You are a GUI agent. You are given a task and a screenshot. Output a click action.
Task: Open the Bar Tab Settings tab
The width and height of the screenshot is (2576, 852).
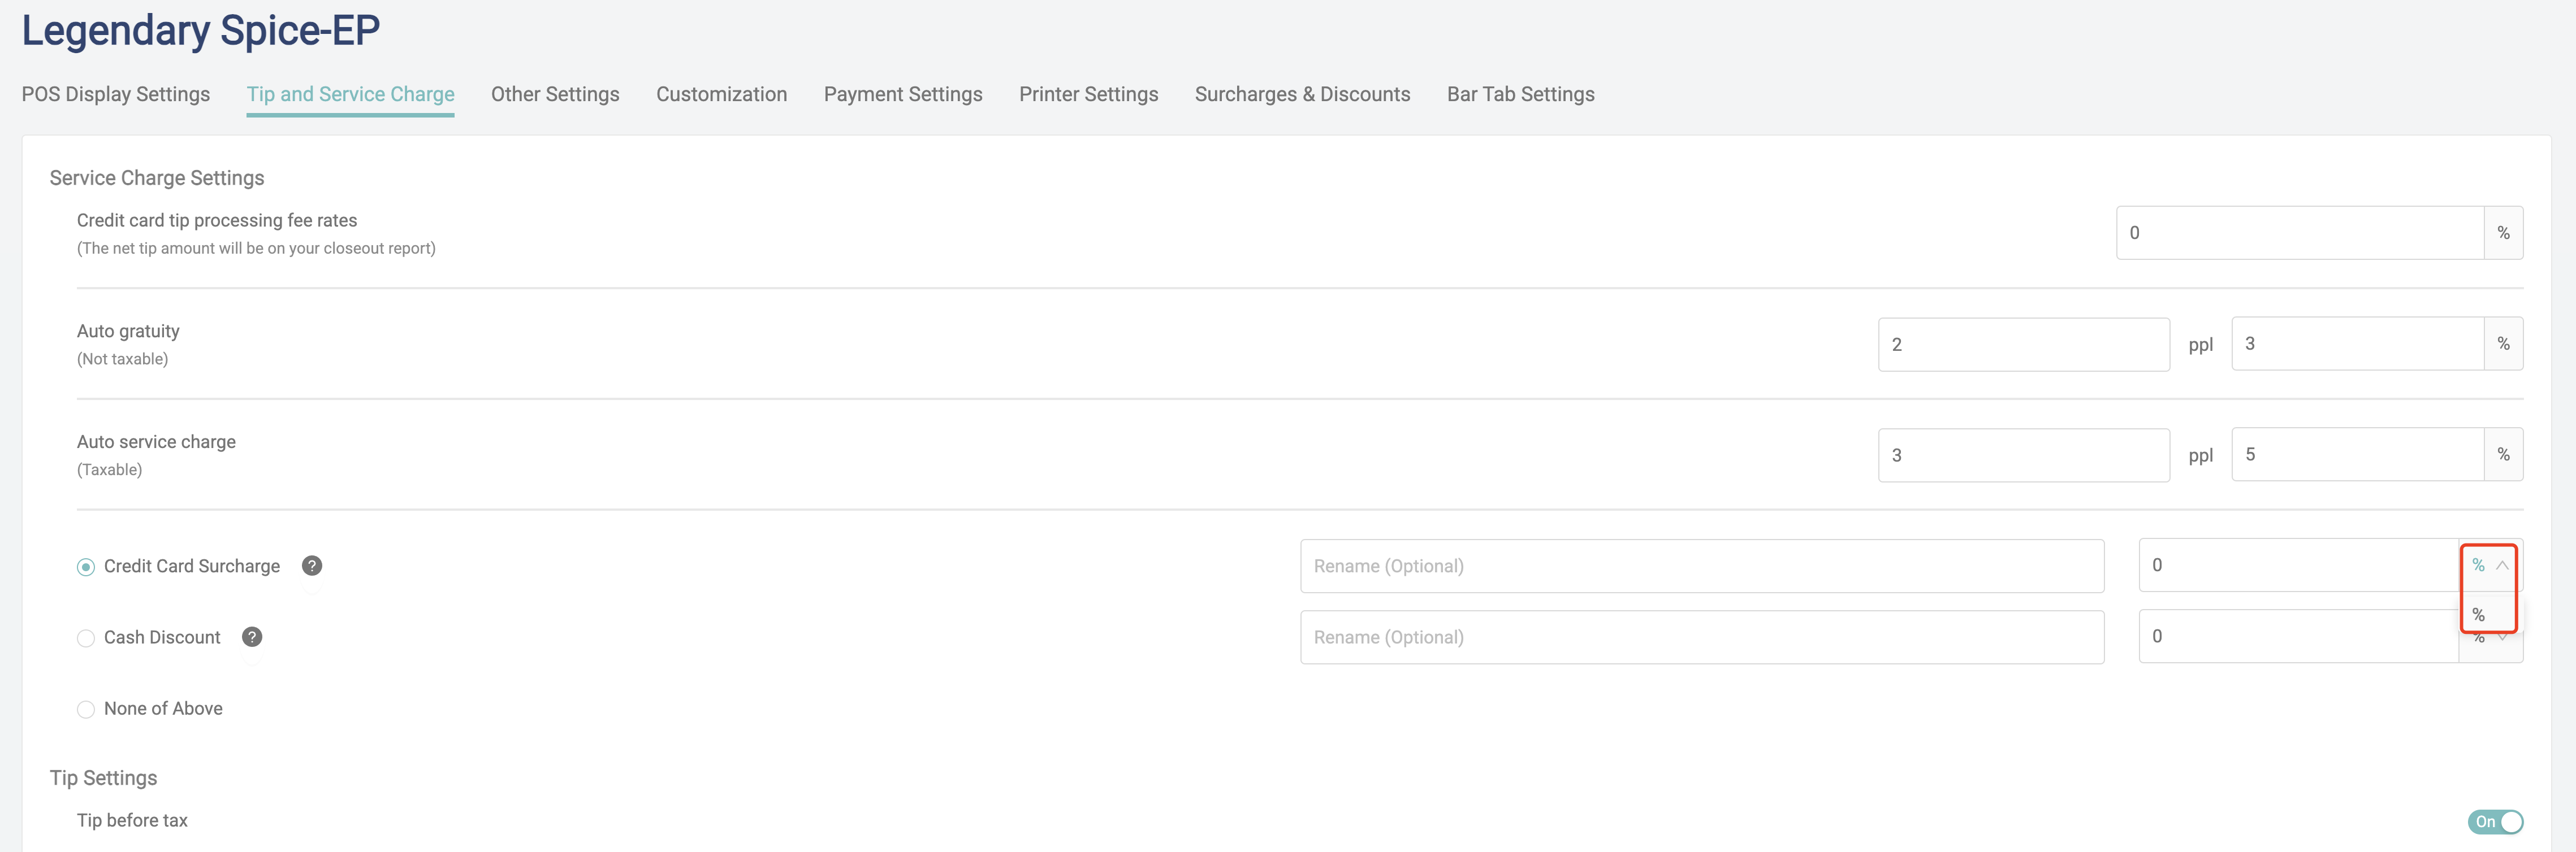click(1520, 94)
